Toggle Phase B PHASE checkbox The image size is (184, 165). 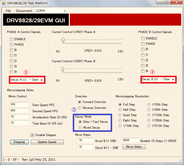pos(143,44)
